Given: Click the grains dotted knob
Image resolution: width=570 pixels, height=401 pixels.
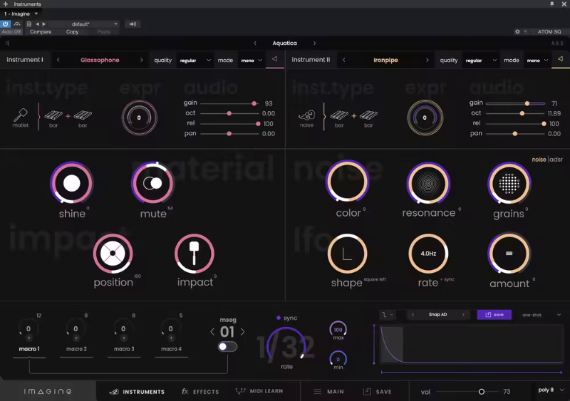Looking at the screenshot, I should click(x=509, y=183).
